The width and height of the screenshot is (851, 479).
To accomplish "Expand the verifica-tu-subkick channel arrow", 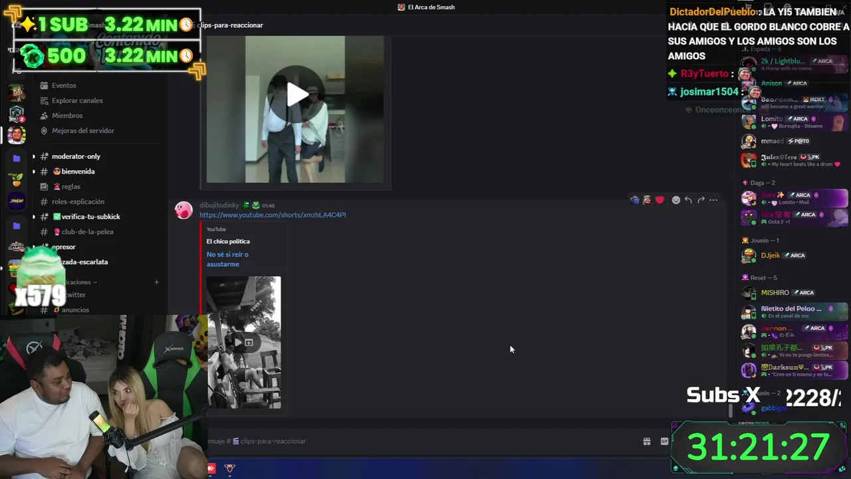I will pos(34,217).
